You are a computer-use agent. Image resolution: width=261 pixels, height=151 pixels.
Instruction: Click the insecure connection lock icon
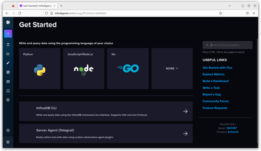[x=51, y=13]
